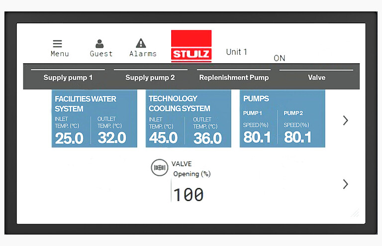Image resolution: width=382 pixels, height=246 pixels.
Task: Select the Supply pump 1 tab
Action: coord(68,77)
